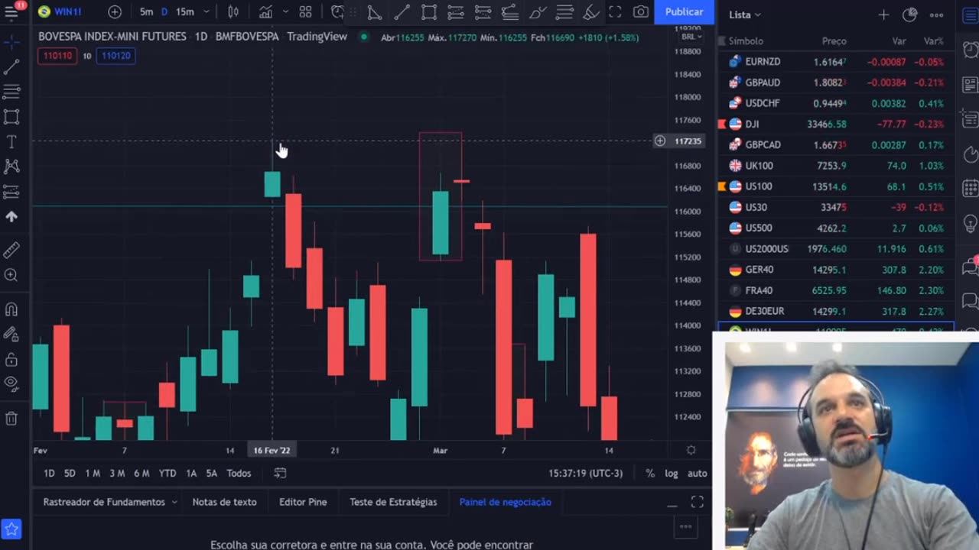This screenshot has width=979, height=550.
Task: Open the indicators menu icon
Action: [x=265, y=11]
